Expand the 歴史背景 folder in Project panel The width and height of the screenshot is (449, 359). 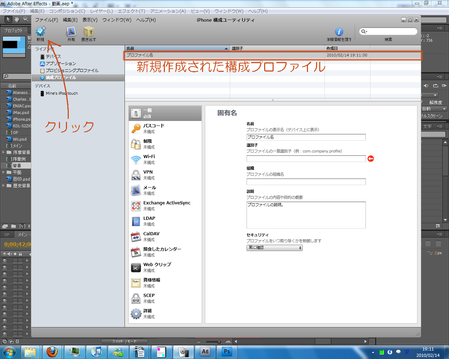(x=4, y=185)
